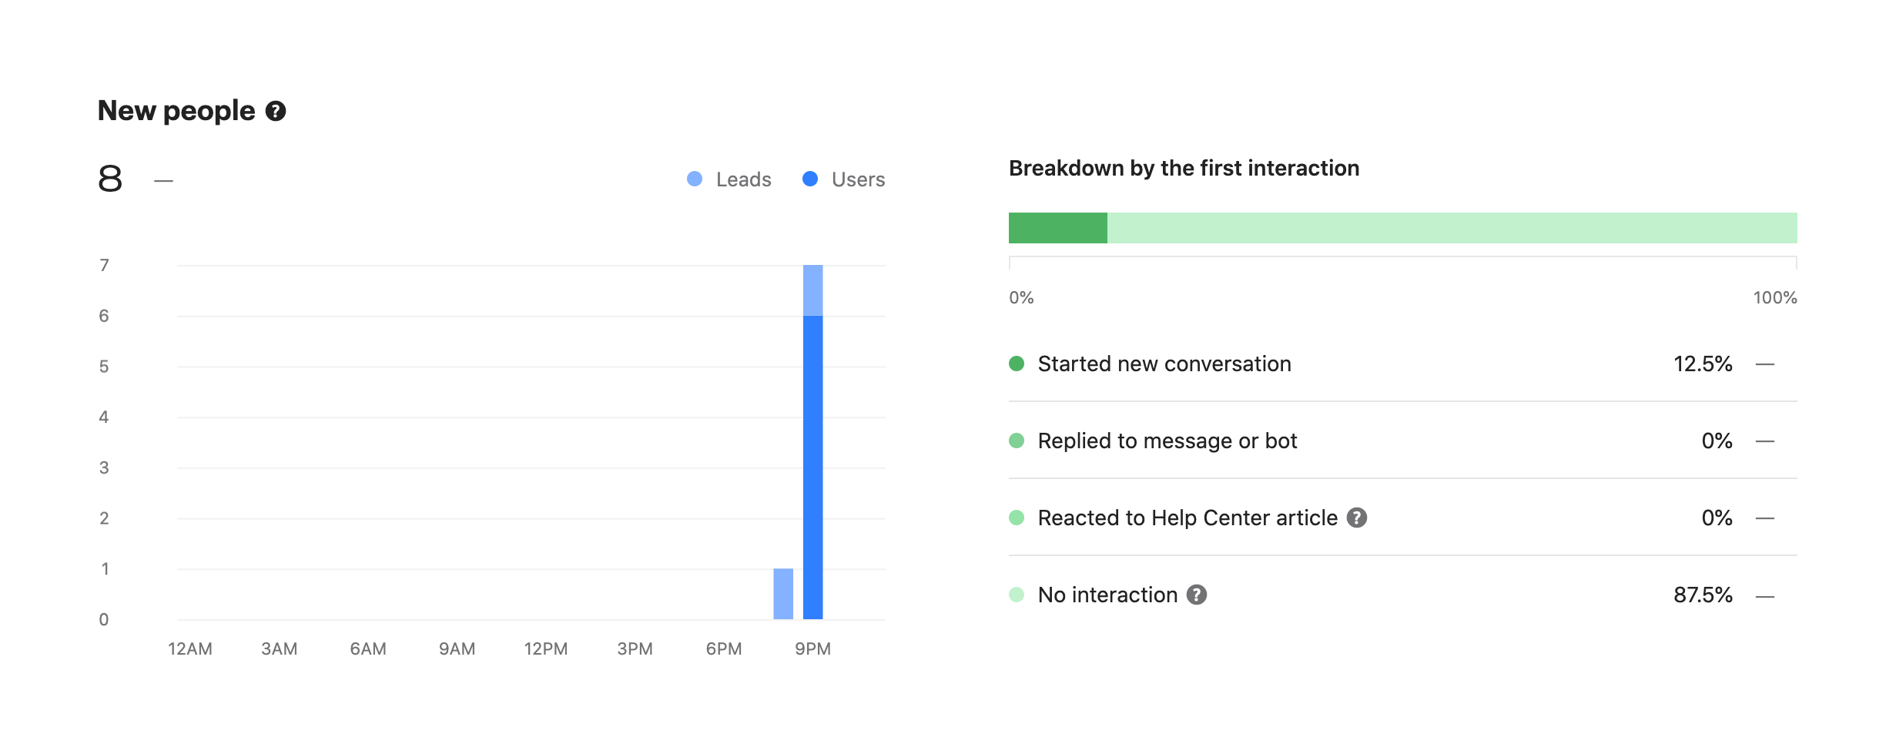Image resolution: width=1896 pixels, height=754 pixels.
Task: Click light green No interaction bar segment
Action: (1452, 228)
